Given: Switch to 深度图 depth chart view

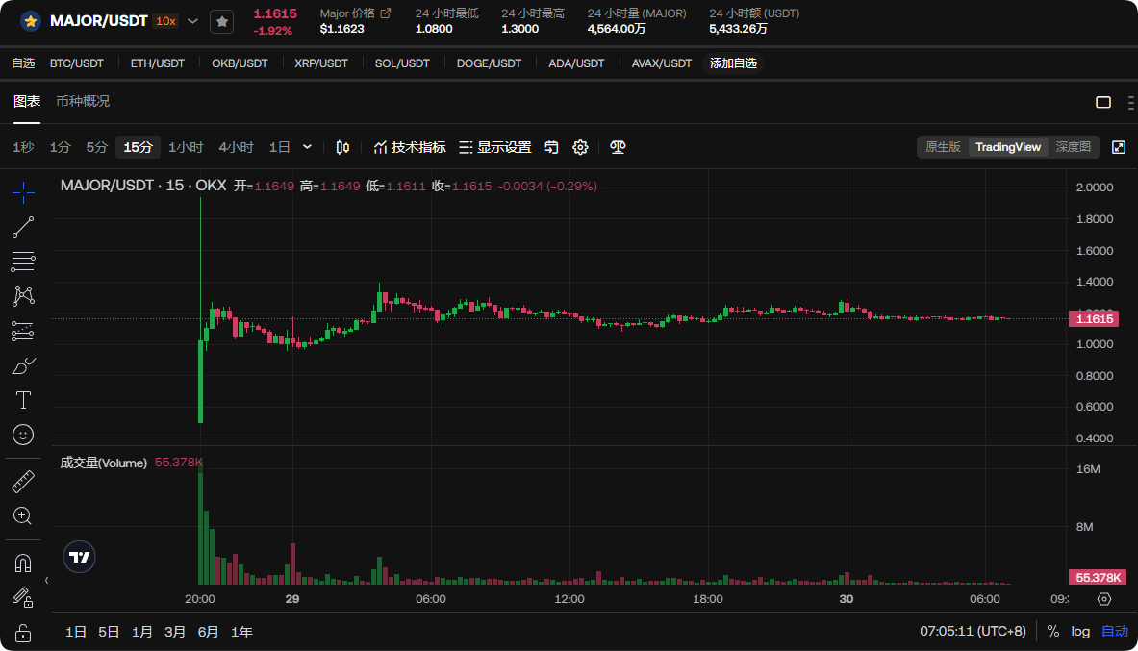Looking at the screenshot, I should pos(1073,147).
